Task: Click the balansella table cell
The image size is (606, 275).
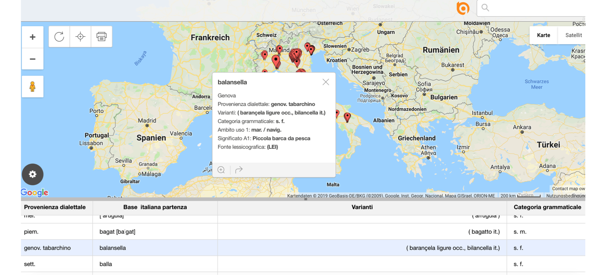Action: pyautogui.click(x=155, y=248)
